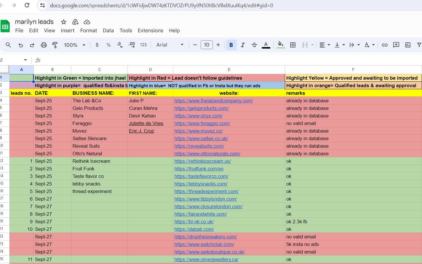This screenshot has height=264, width=422.
Task: Open the text color picker
Action: coord(266,45)
